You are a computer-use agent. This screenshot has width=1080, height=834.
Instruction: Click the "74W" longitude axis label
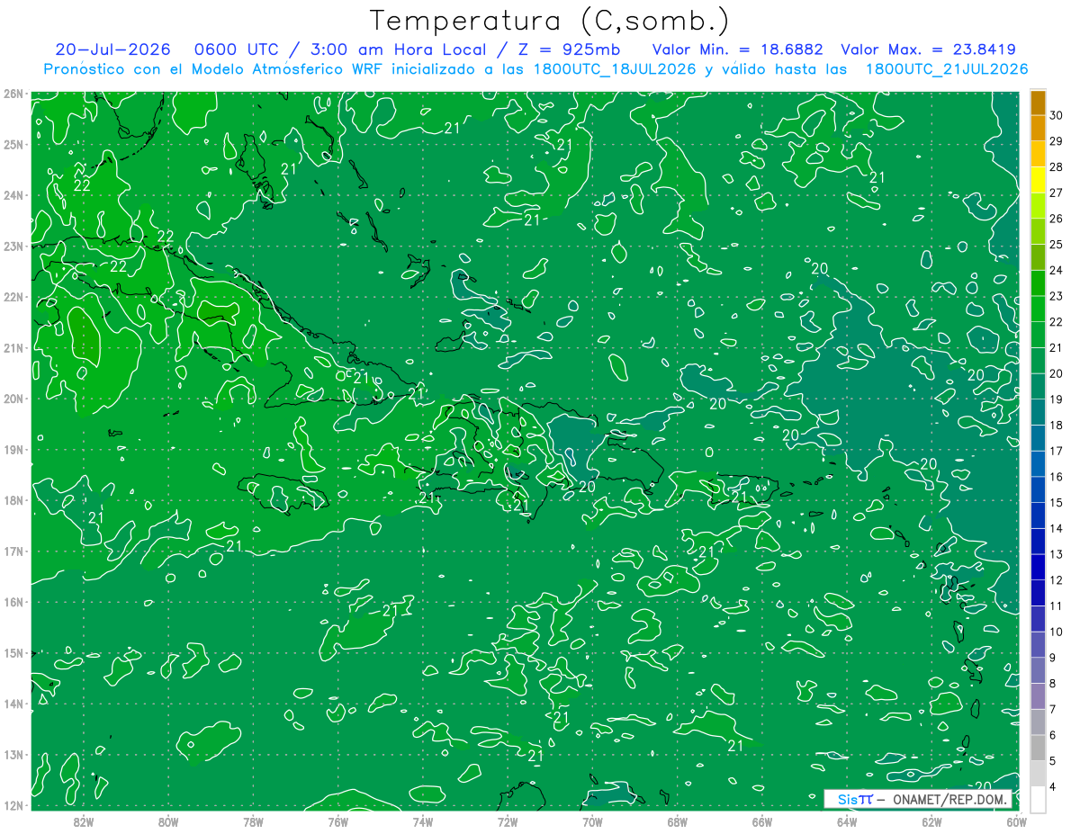coord(422,821)
